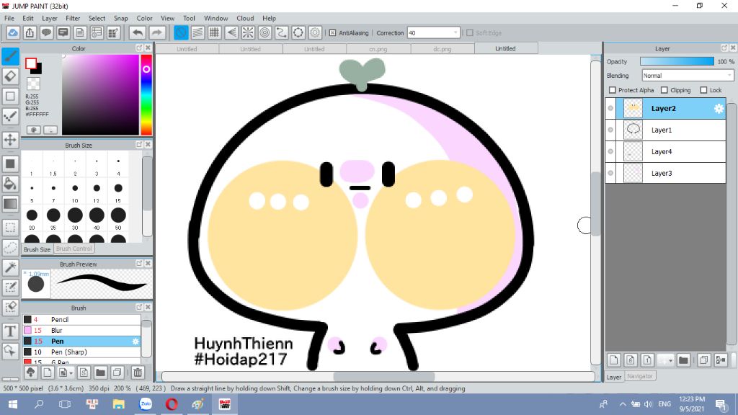Select the Select Pen tool

10,287
